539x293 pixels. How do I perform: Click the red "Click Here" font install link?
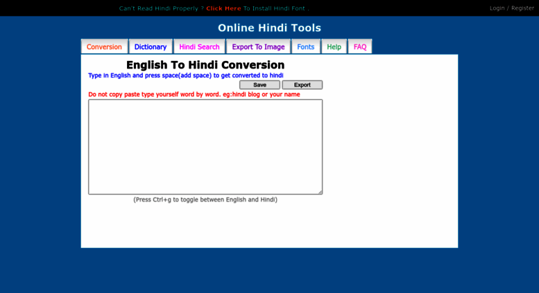click(x=223, y=8)
